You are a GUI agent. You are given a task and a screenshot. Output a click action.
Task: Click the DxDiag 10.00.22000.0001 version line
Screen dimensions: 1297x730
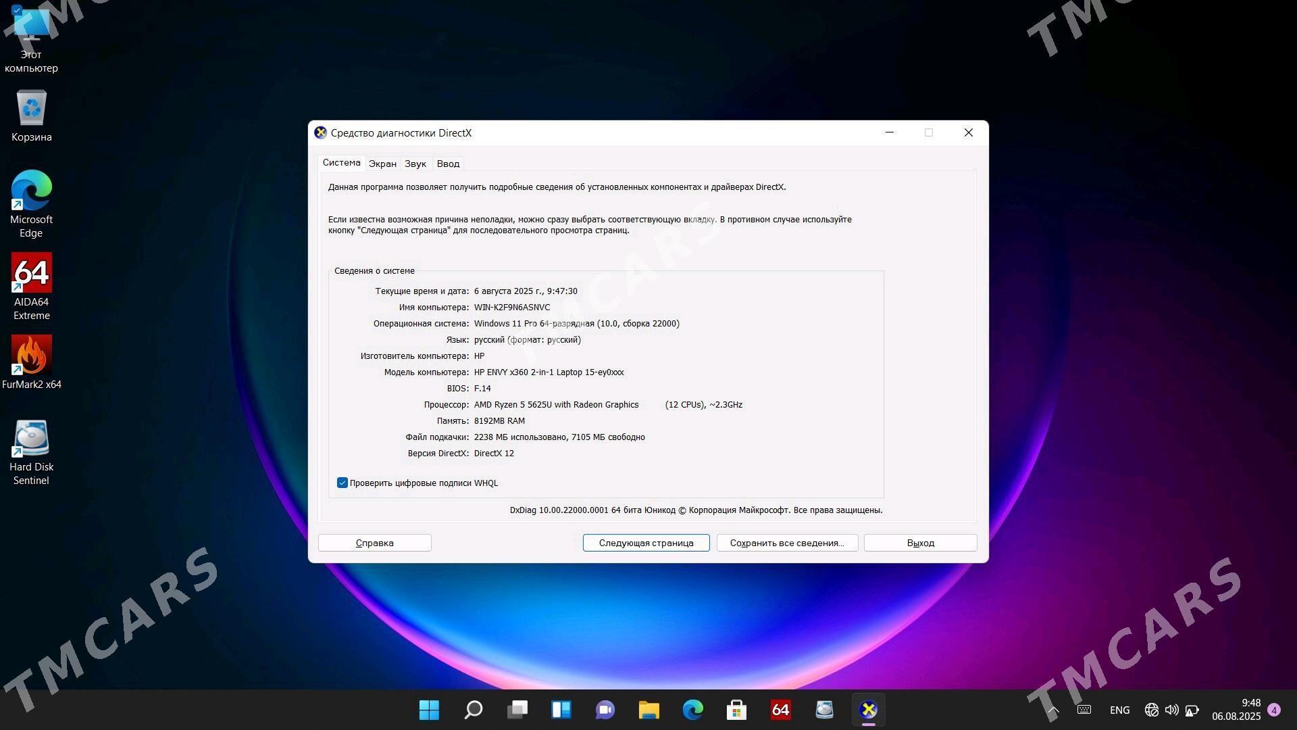[x=696, y=510]
